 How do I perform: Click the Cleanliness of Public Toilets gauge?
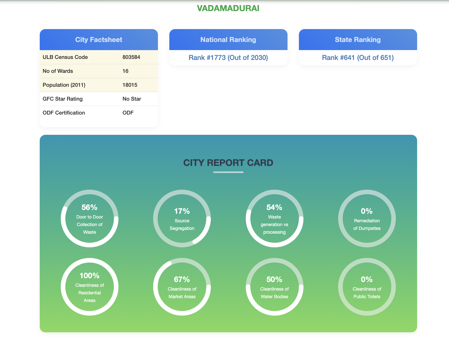367,287
